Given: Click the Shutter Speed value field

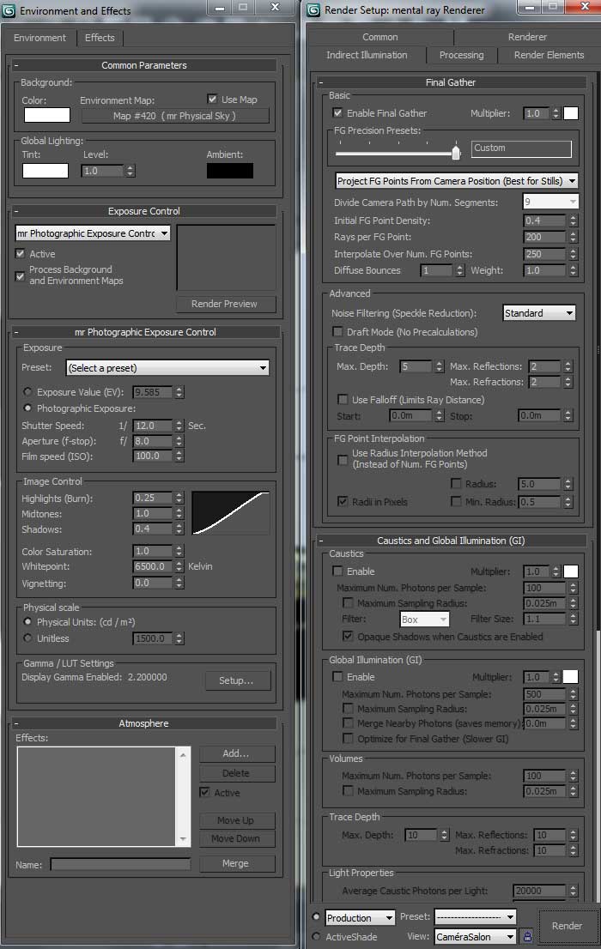Looking at the screenshot, I should (x=153, y=426).
